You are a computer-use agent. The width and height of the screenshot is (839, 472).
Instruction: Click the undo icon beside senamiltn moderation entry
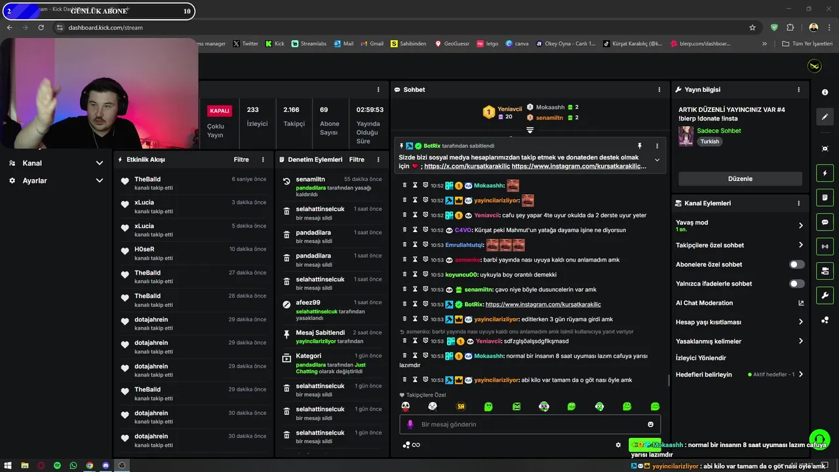[x=286, y=182]
